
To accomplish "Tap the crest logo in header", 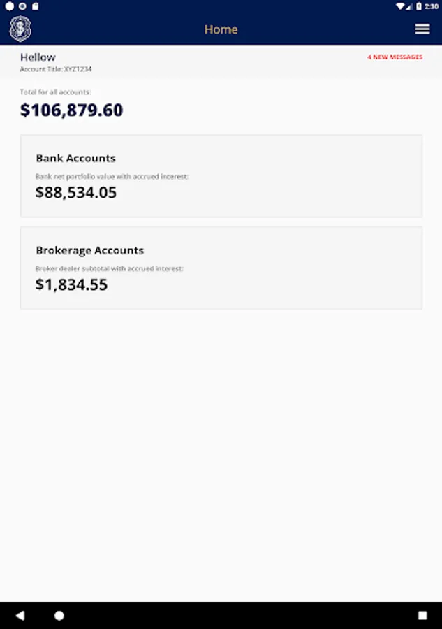I will coord(20,29).
